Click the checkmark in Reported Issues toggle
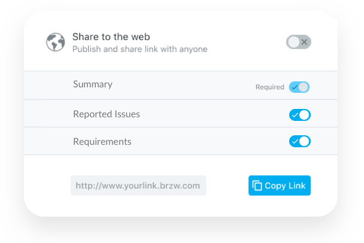Viewport: 364px width, 243px height. coord(295,115)
